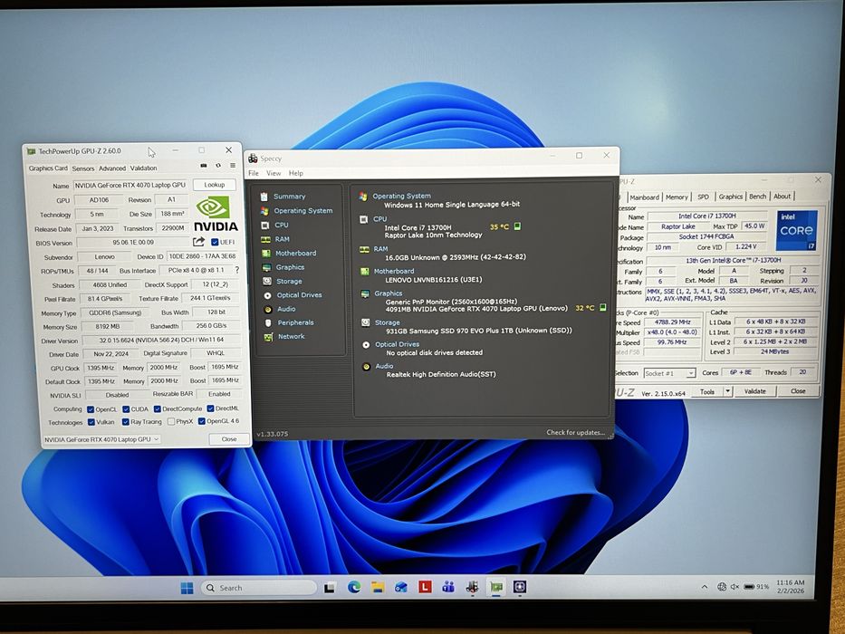Open the Network section in Speccy
This screenshot has height=634, width=845.
[x=291, y=337]
